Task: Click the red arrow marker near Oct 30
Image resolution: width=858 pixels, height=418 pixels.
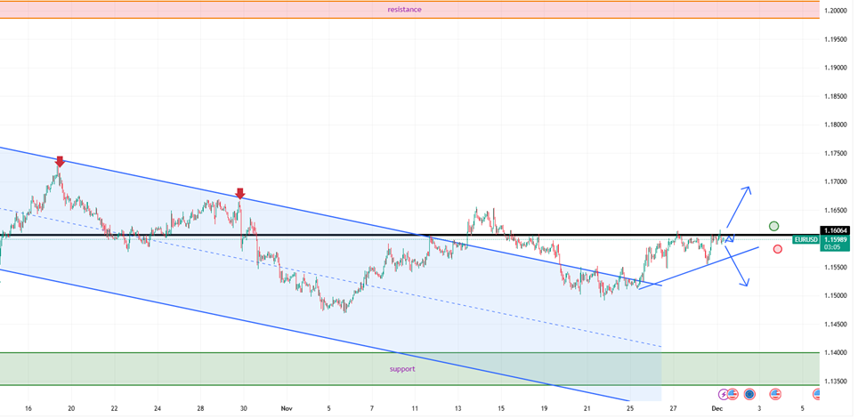Action: (240, 193)
